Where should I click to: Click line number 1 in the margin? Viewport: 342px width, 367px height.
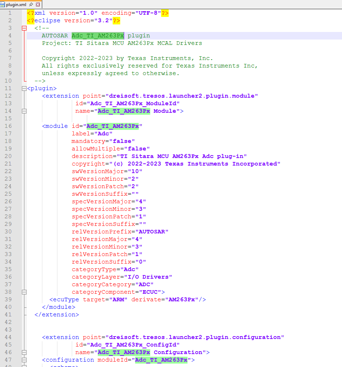[x=10, y=13]
